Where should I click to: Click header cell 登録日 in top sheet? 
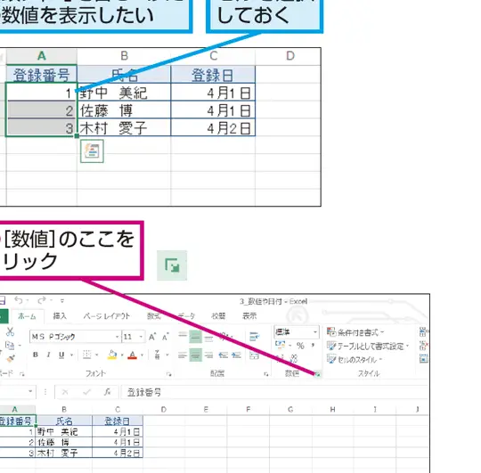(x=213, y=75)
